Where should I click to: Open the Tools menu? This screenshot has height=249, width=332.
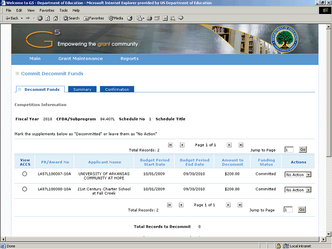pos(63,10)
